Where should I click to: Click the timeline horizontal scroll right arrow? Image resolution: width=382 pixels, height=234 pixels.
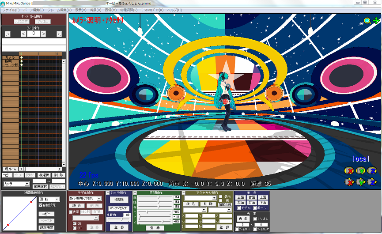click(60, 169)
